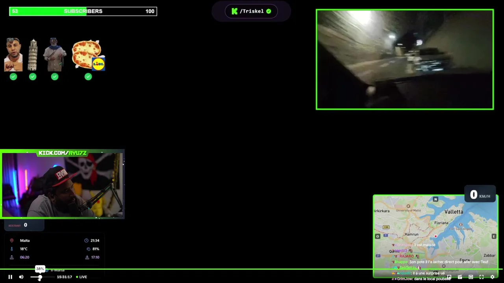Click the subscribers goal progress bar
Screen dimensions: 504x283
click(x=83, y=11)
